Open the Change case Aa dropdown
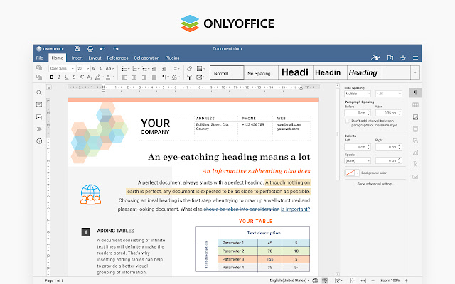 pos(109,69)
